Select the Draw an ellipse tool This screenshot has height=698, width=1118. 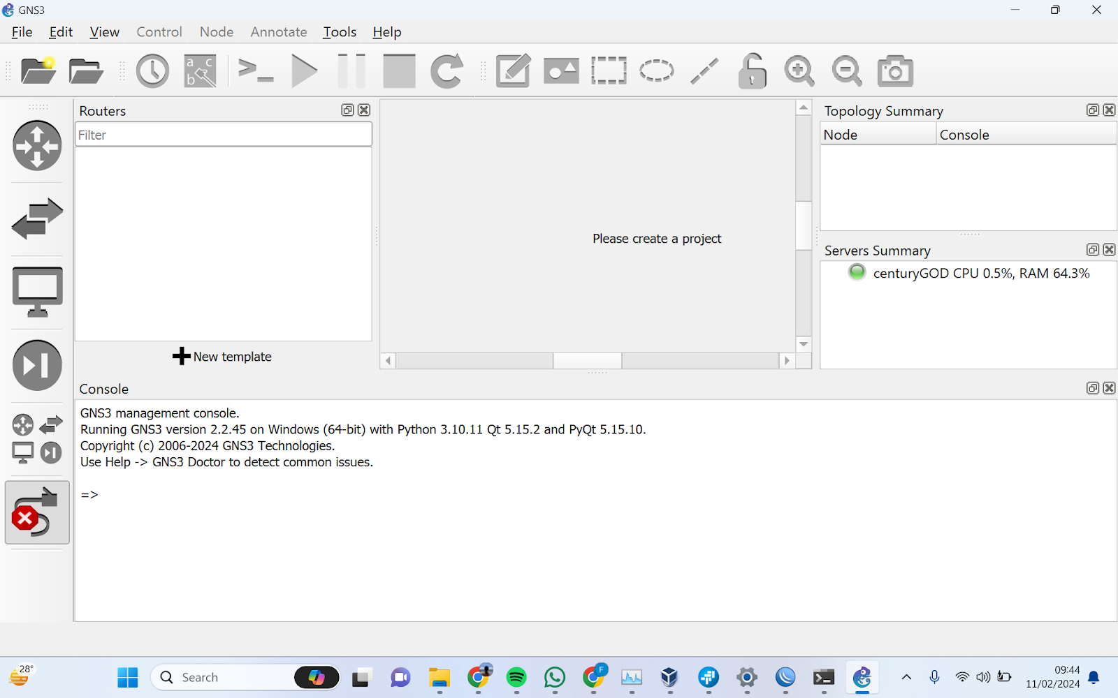tap(656, 70)
